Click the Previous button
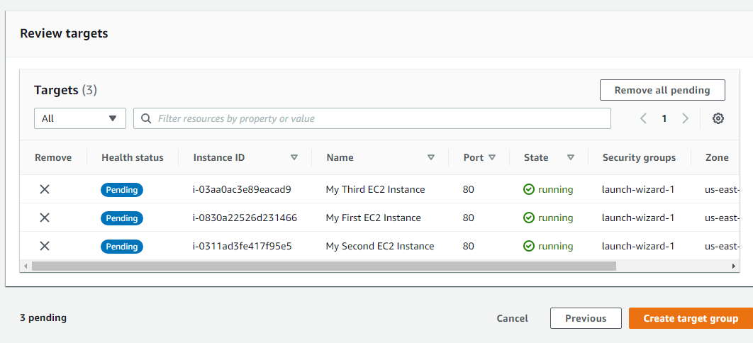Image resolution: width=753 pixels, height=343 pixels. (586, 318)
